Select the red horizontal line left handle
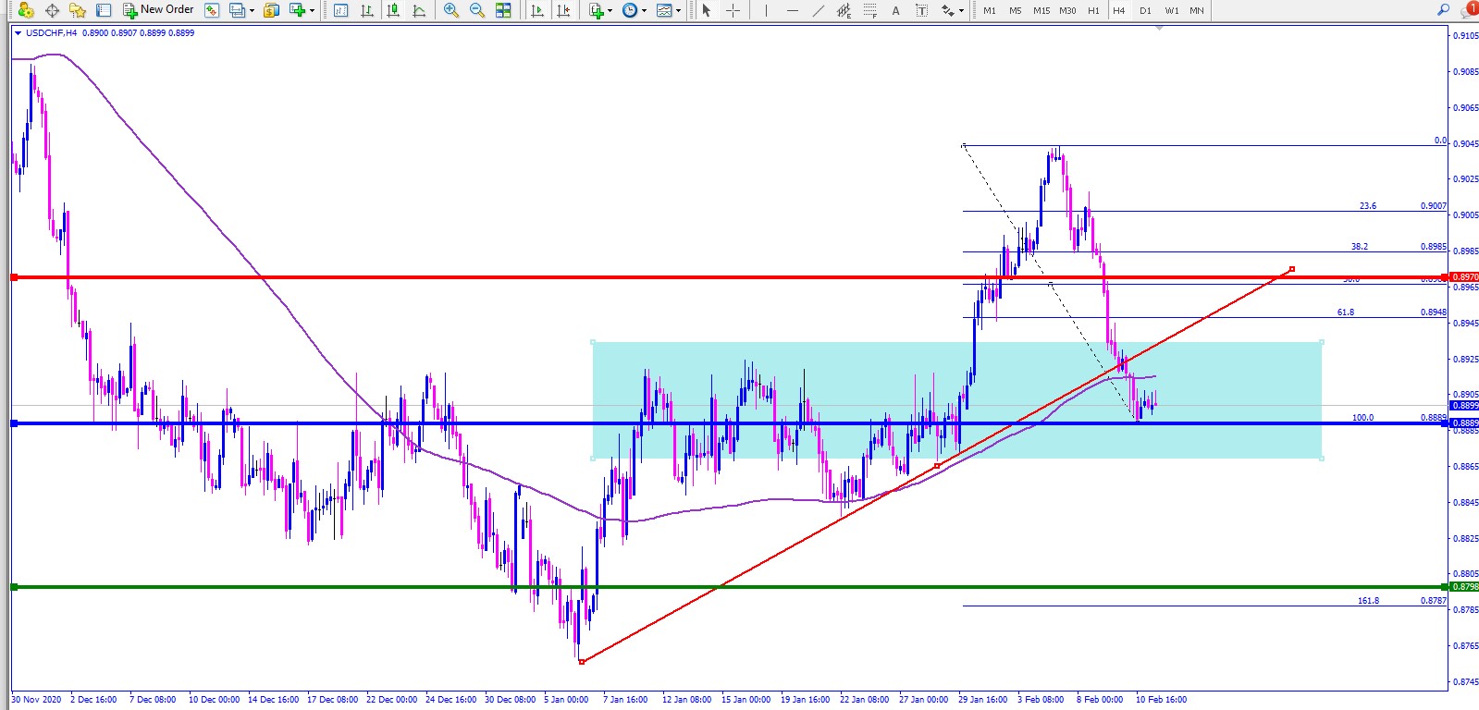The width and height of the screenshot is (1479, 710). [14, 277]
